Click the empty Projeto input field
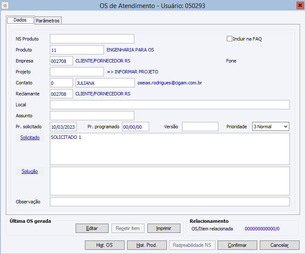Viewport: 305px width, 254px height. pos(77,72)
